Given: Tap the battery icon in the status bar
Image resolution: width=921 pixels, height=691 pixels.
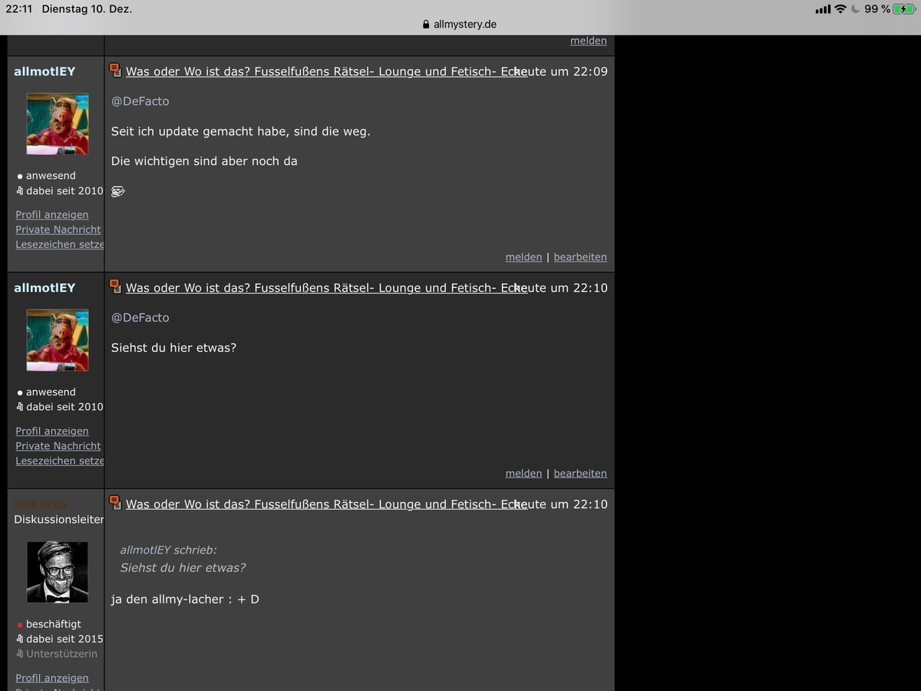Looking at the screenshot, I should (x=903, y=9).
